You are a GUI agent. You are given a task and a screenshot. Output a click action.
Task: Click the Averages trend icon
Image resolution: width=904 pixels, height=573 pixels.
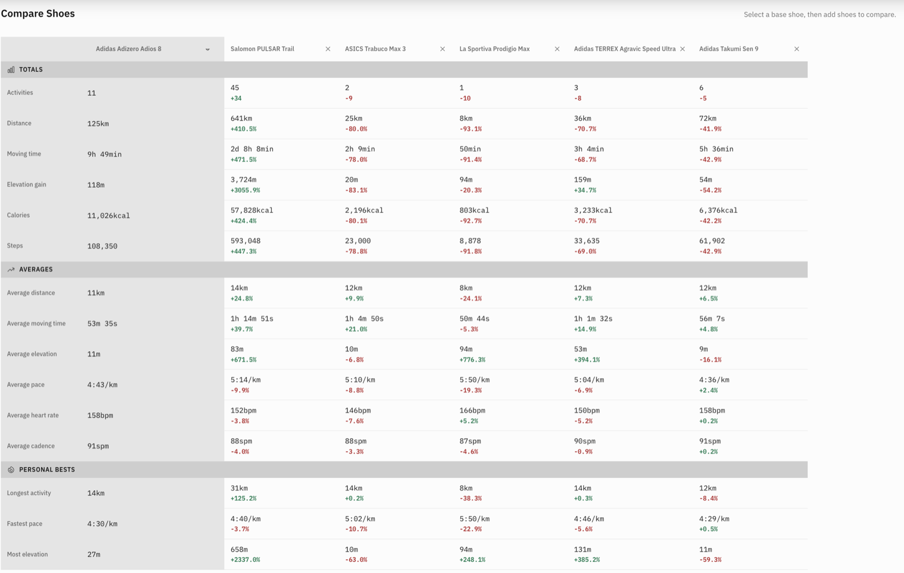click(x=11, y=269)
